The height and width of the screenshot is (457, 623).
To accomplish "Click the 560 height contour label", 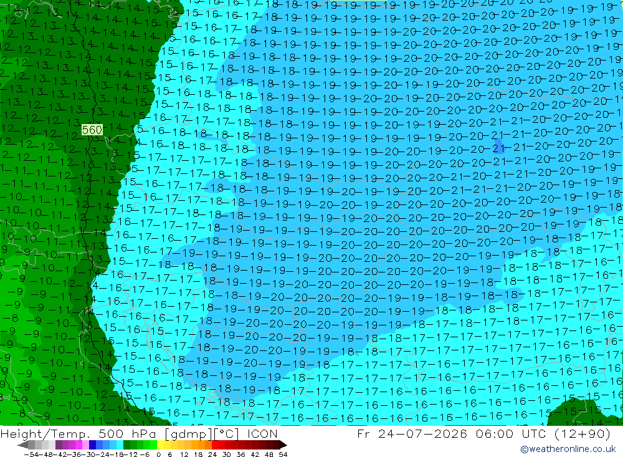I will click(92, 130).
